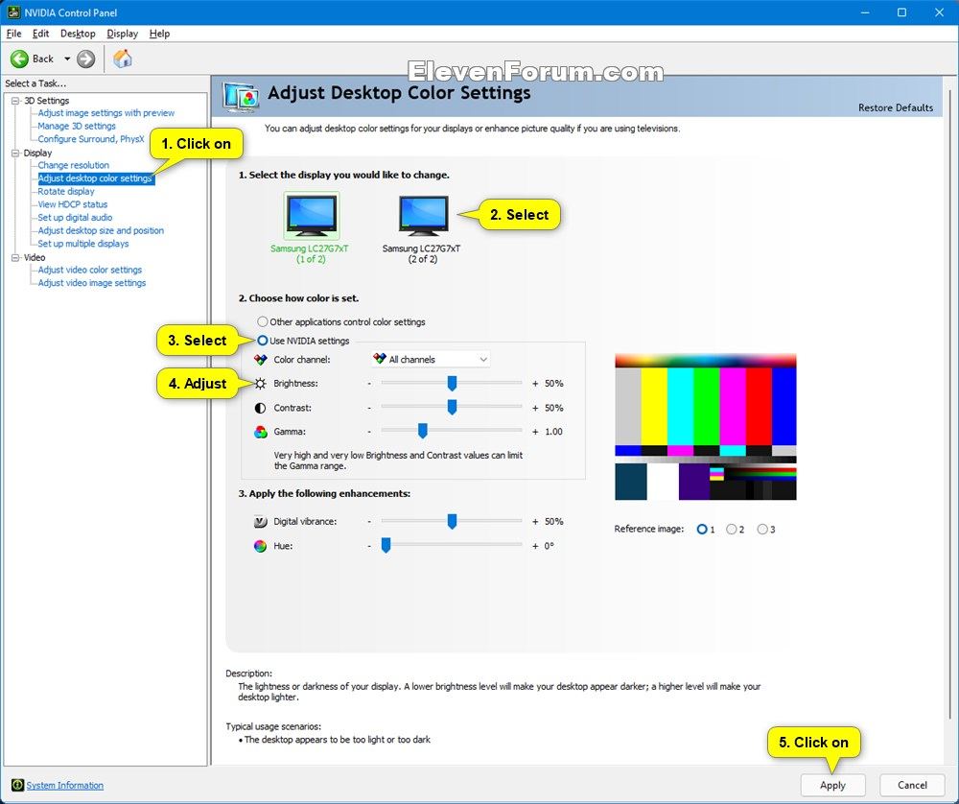959x804 pixels.
Task: Click the Forward navigation arrow icon
Action: pos(84,58)
